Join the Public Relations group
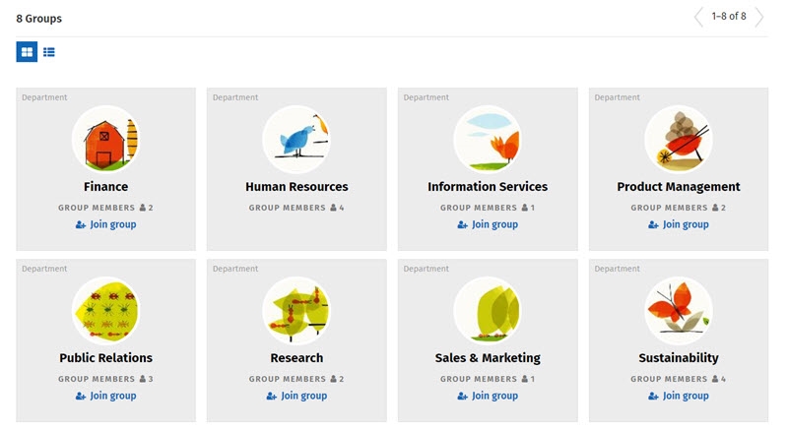This screenshot has height=431, width=788. 105,396
